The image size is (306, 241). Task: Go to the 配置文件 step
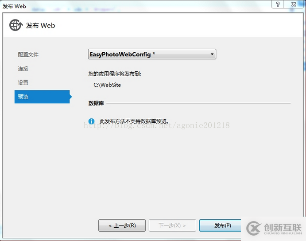pyautogui.click(x=28, y=54)
